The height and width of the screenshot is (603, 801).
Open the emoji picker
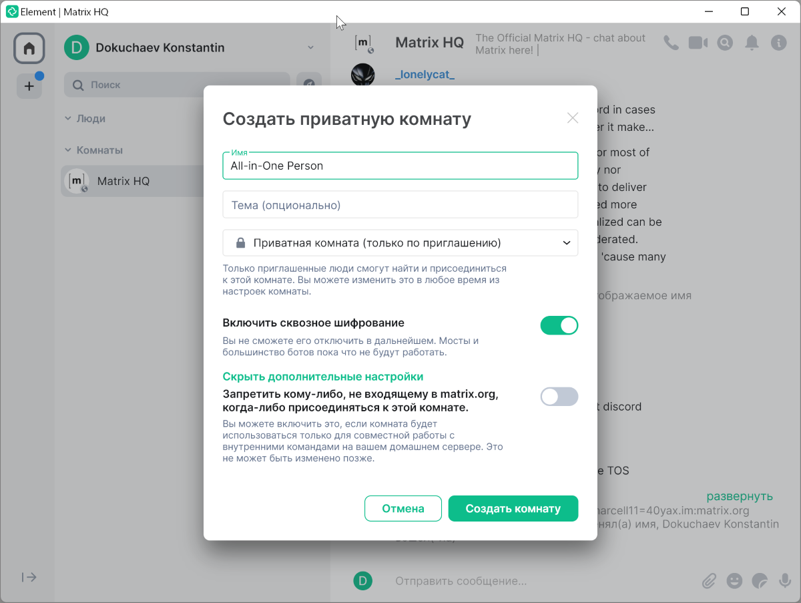tap(734, 581)
